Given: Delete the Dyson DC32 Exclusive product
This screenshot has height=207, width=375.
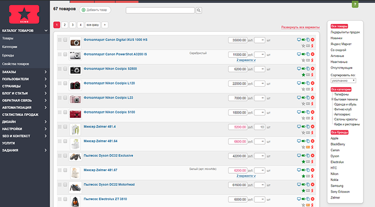Looking at the screenshot, I should [x=312, y=156].
